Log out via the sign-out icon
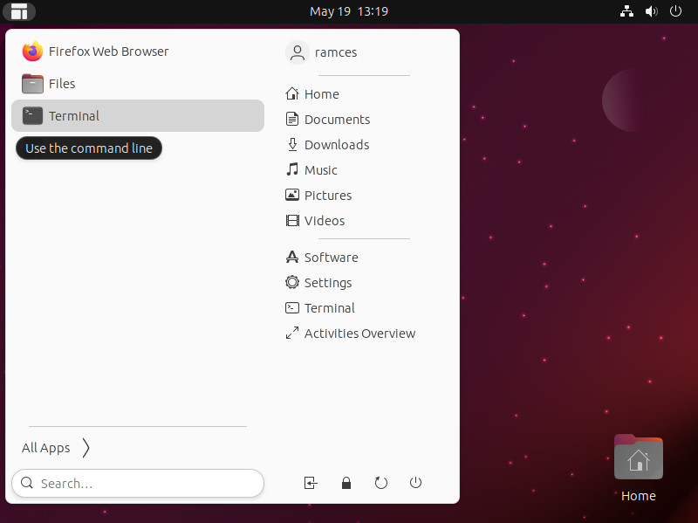 coord(311,483)
